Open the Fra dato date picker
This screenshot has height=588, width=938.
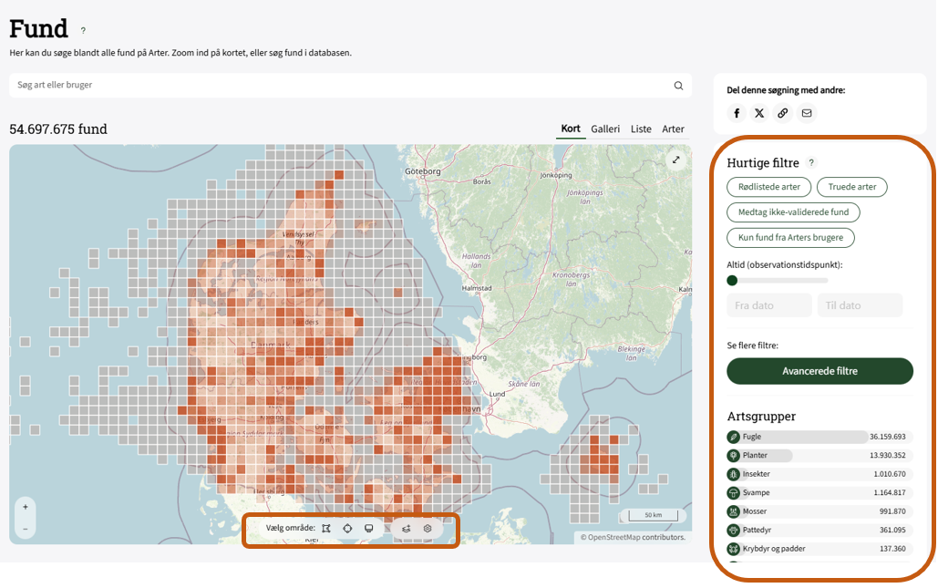(768, 305)
